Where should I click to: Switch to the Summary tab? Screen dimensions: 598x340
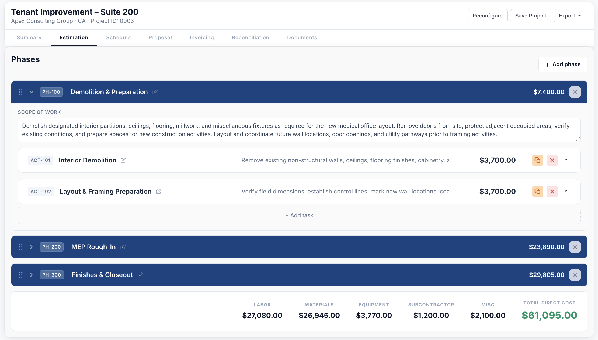tap(29, 38)
